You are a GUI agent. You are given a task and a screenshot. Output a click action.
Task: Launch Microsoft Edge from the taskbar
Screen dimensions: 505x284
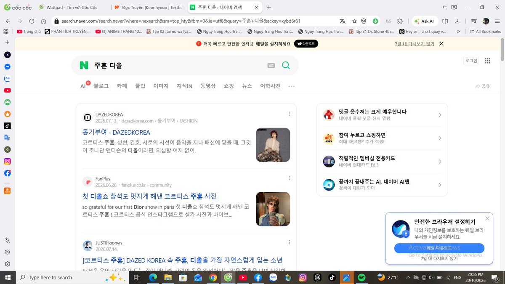(153, 277)
